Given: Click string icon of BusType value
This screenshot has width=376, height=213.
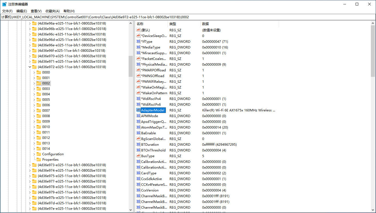Looking at the screenshot, I should pyautogui.click(x=138, y=156).
